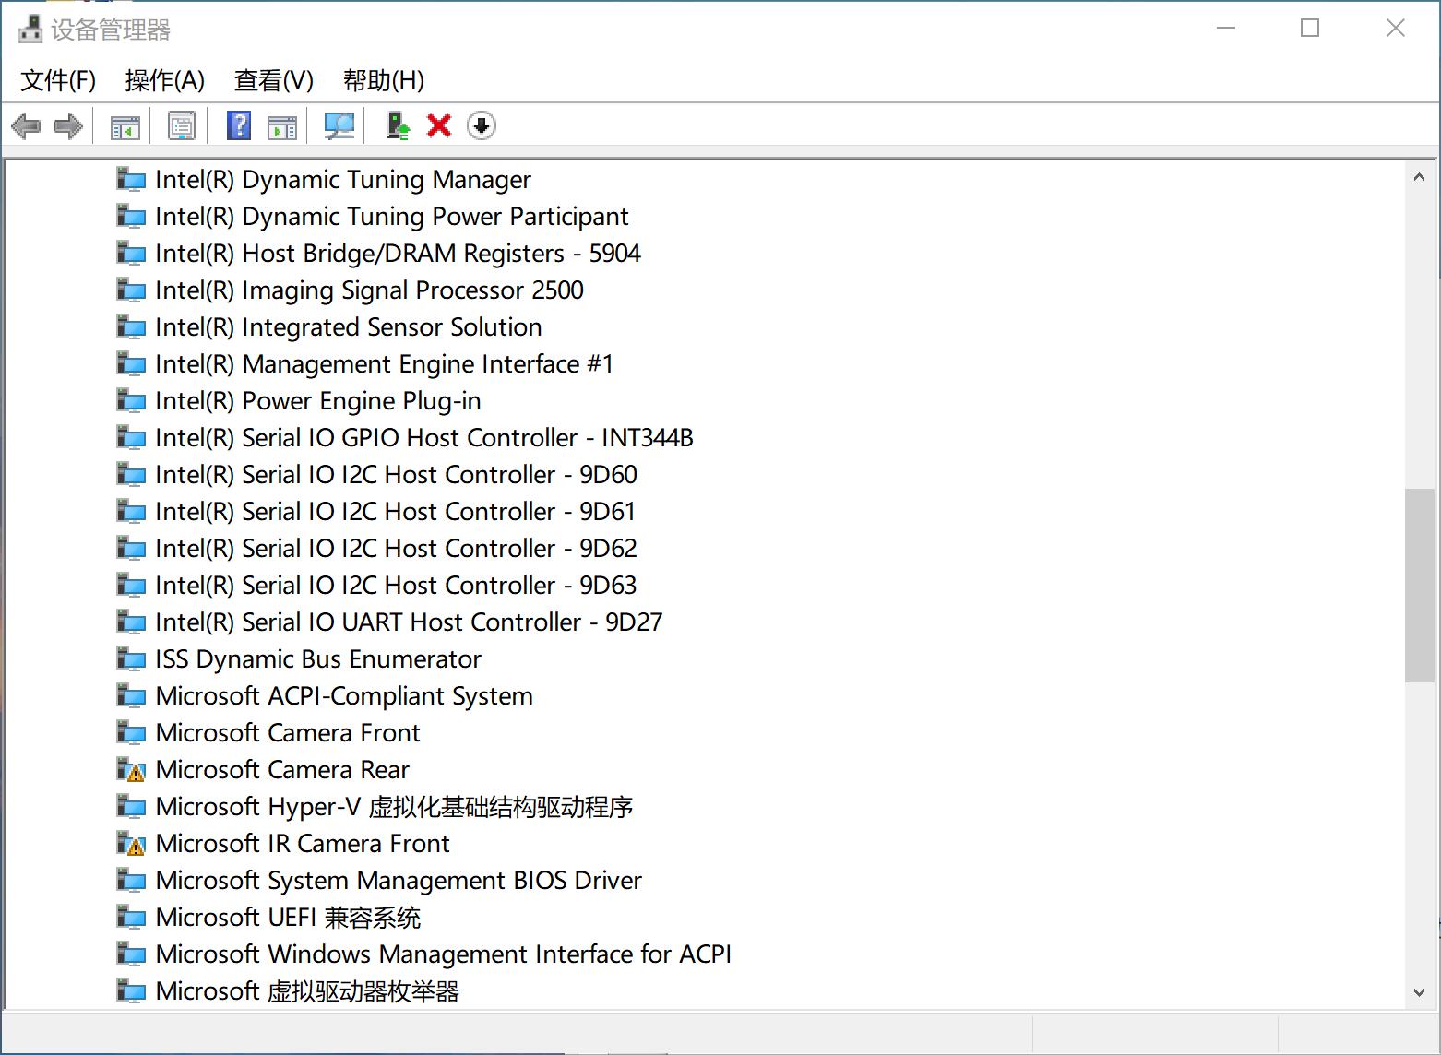This screenshot has height=1055, width=1441.
Task: Open the 查看(V) menu
Action: tap(274, 80)
